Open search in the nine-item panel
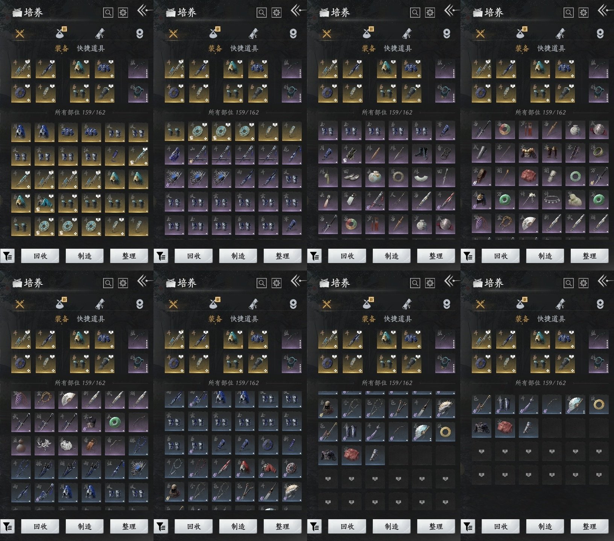Viewport: 614px width, 541px height. (x=568, y=283)
